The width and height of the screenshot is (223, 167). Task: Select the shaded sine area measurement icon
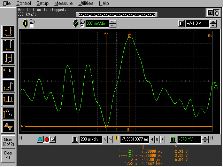point(8,127)
